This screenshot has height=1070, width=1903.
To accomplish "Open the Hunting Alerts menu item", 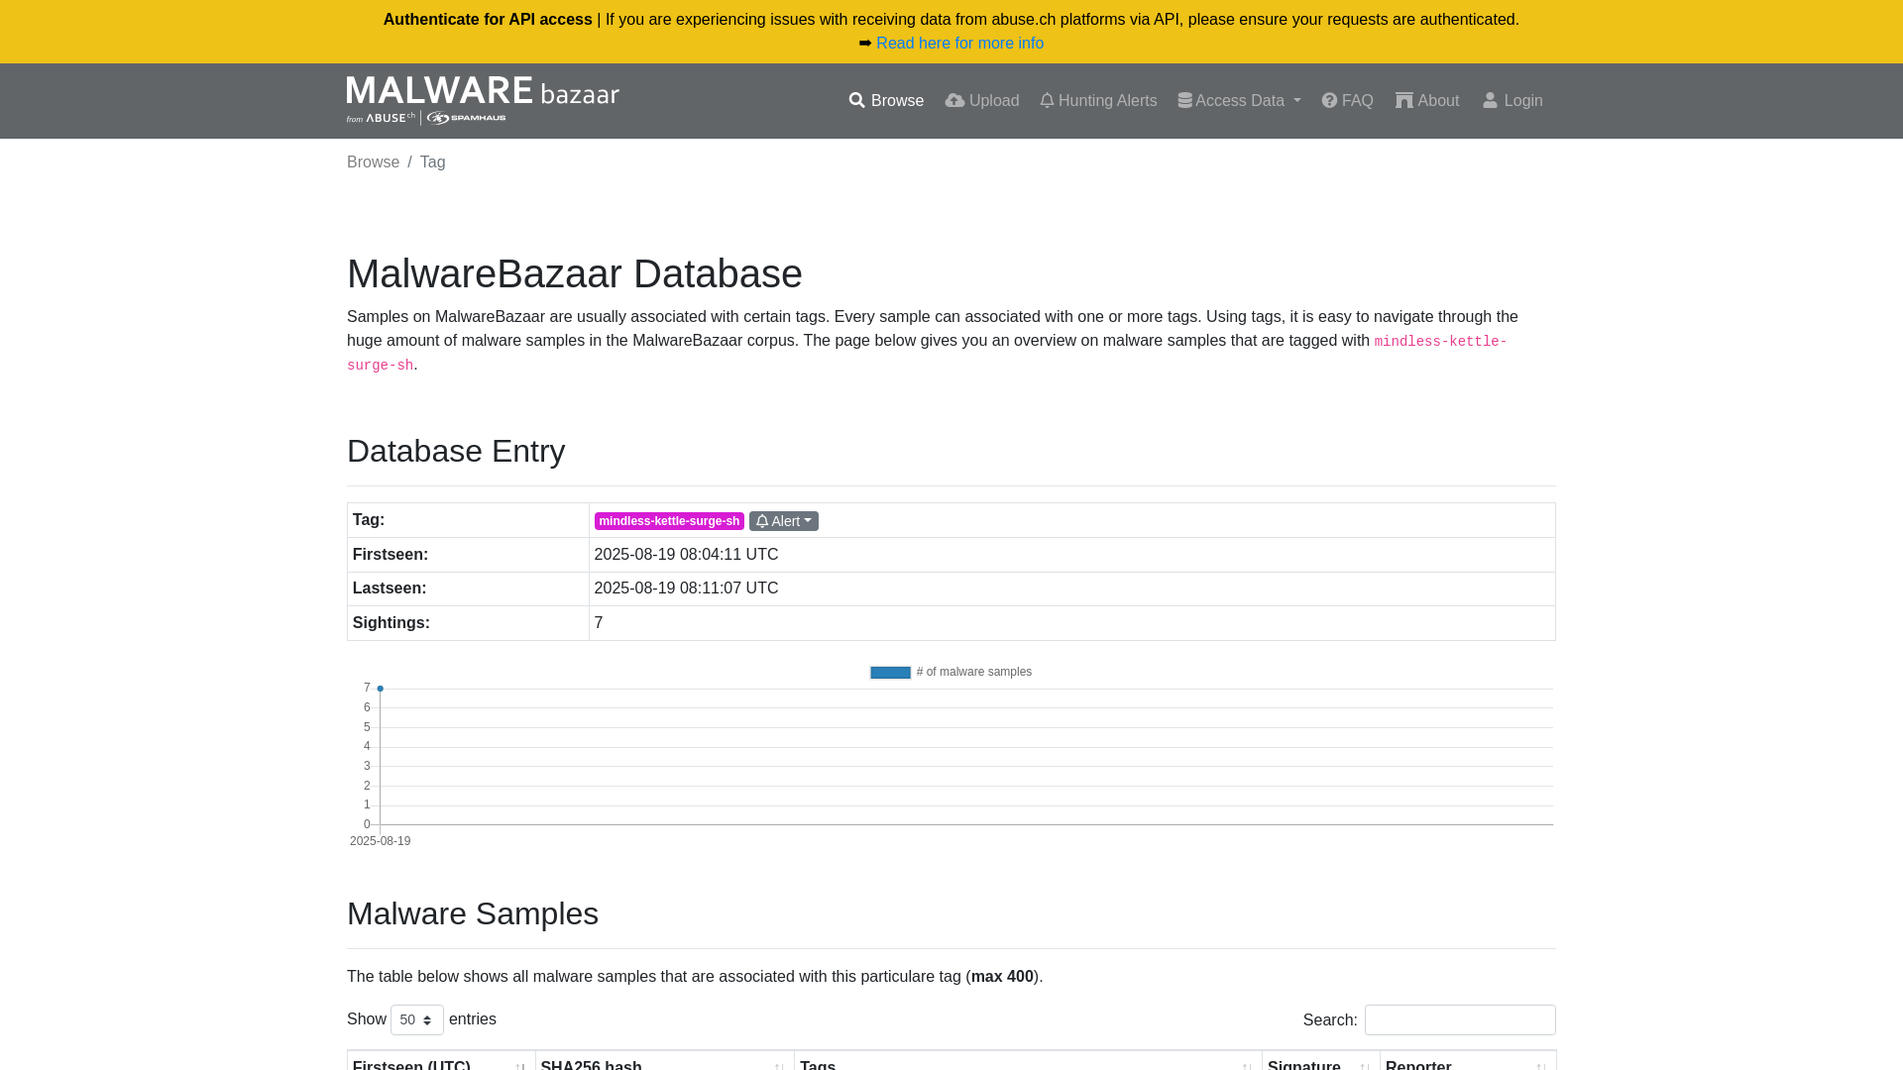I will tap(1098, 101).
